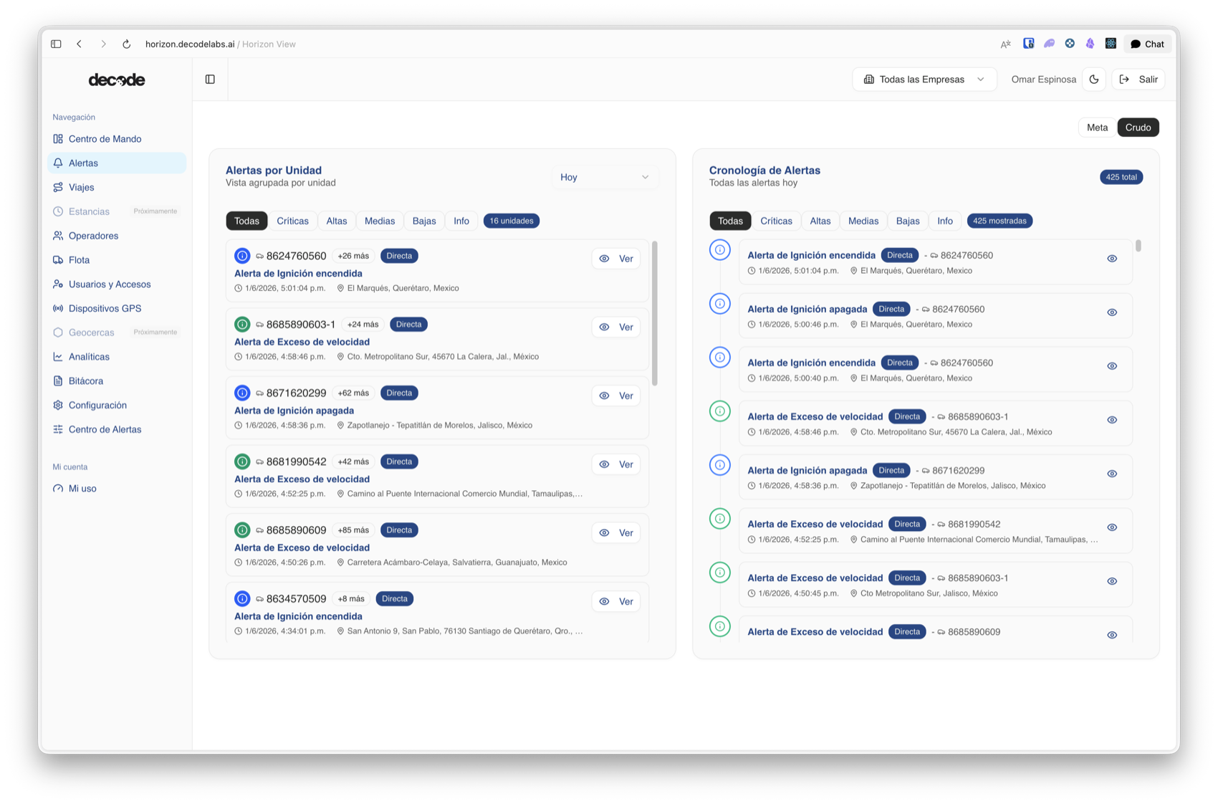The image size is (1218, 804).
Task: View timeline alert at 4:58:46 p.m. eye icon
Action: tap(1112, 420)
